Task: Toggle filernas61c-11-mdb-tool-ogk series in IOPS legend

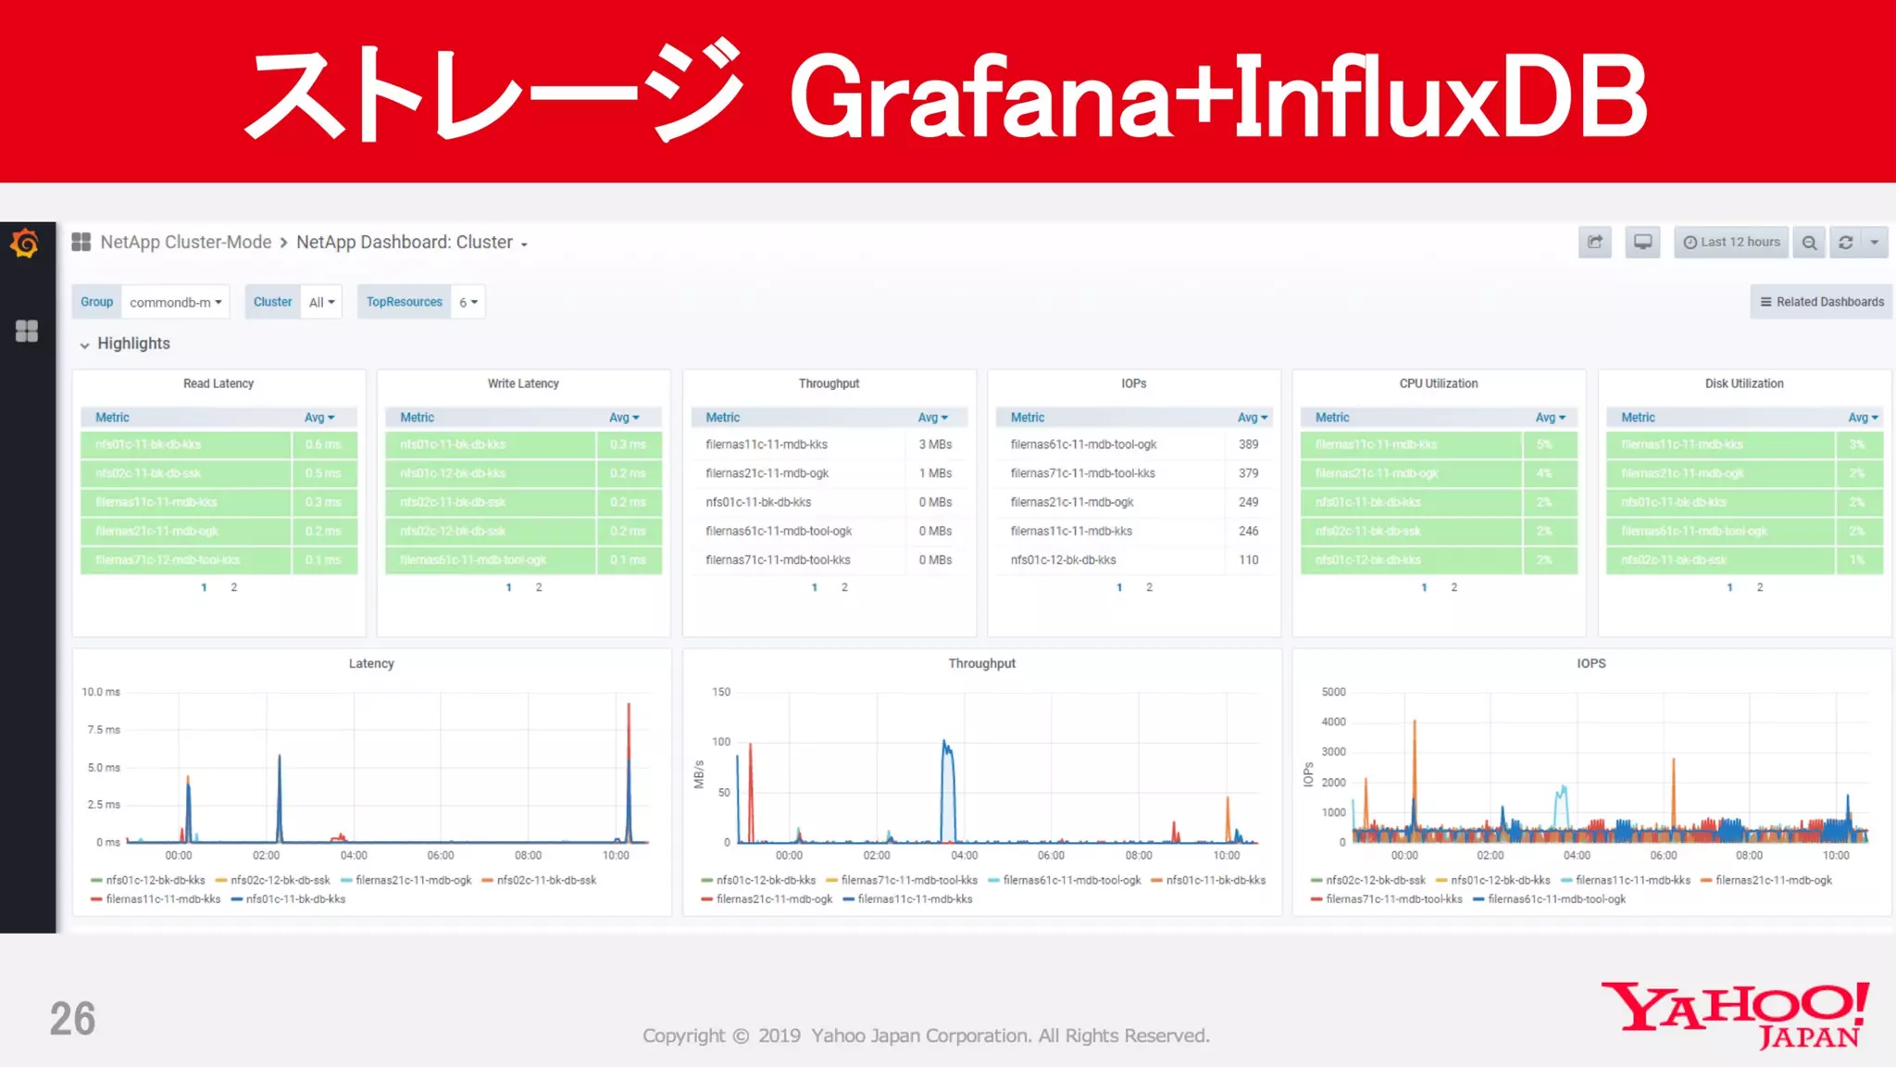Action: coord(1555,899)
